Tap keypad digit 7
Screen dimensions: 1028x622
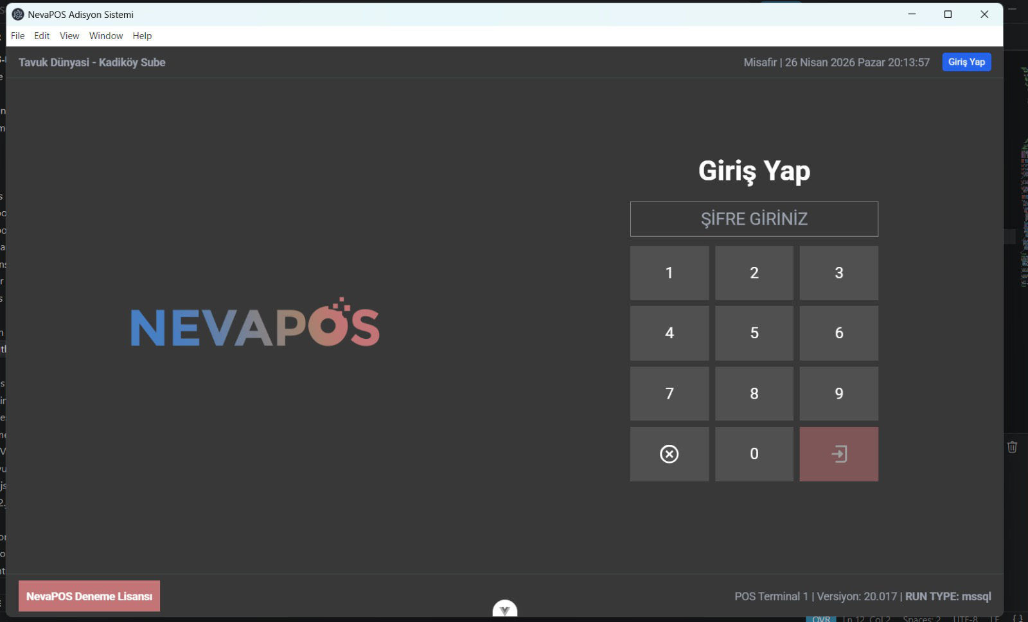tap(669, 393)
